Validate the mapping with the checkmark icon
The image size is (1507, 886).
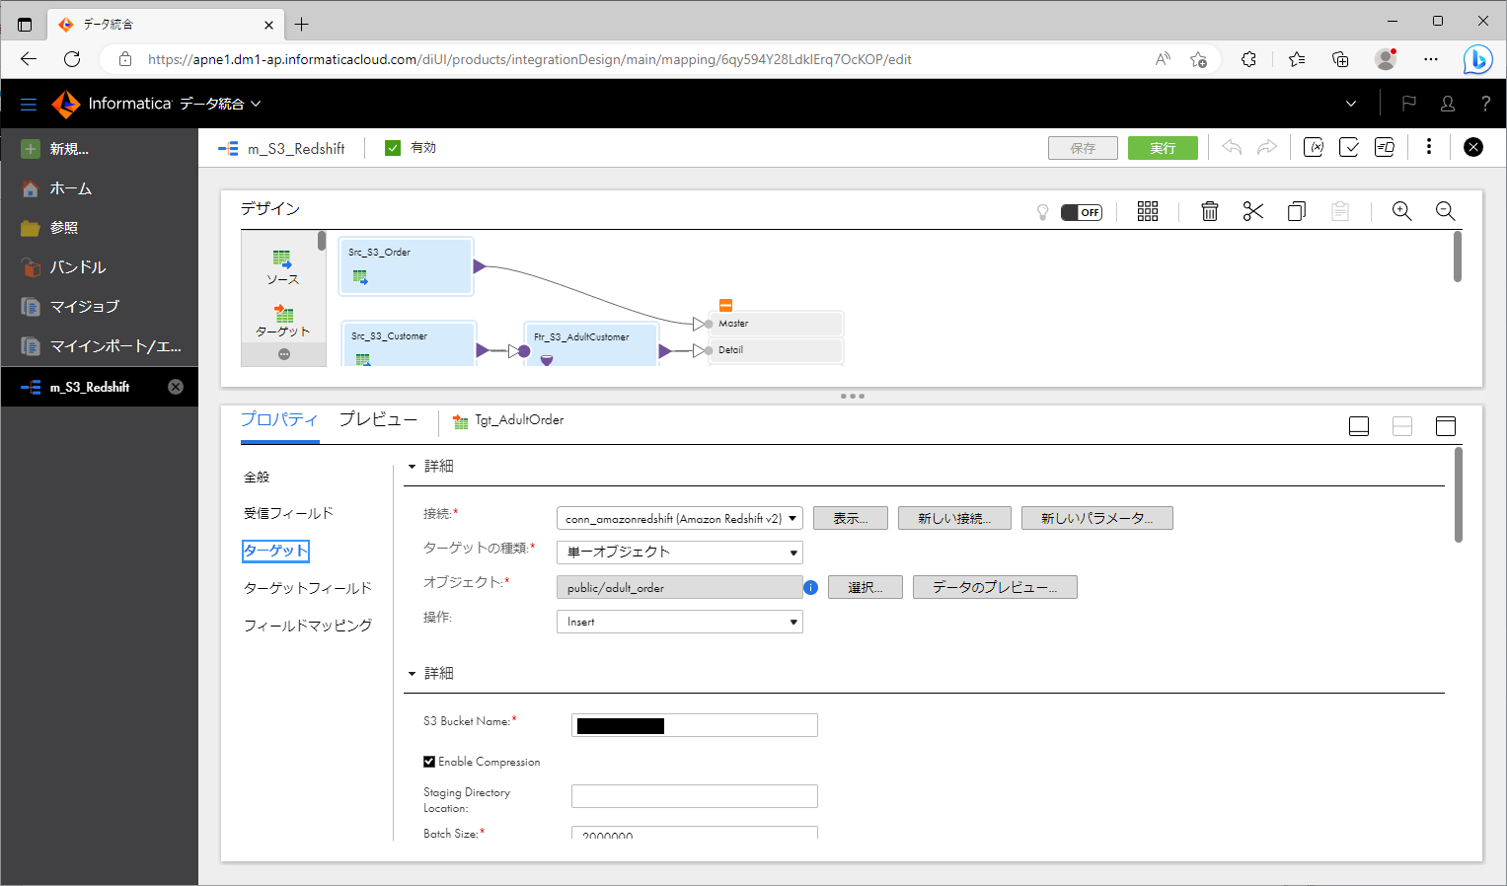1349,146
